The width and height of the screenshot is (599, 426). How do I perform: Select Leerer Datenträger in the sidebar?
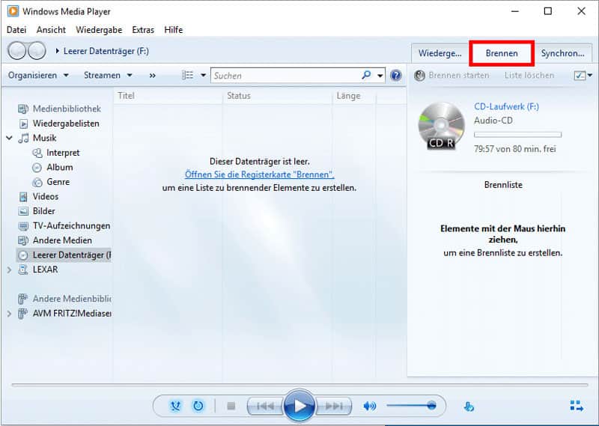(64, 255)
